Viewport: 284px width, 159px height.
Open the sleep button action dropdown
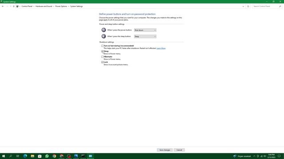pyautogui.click(x=145, y=36)
